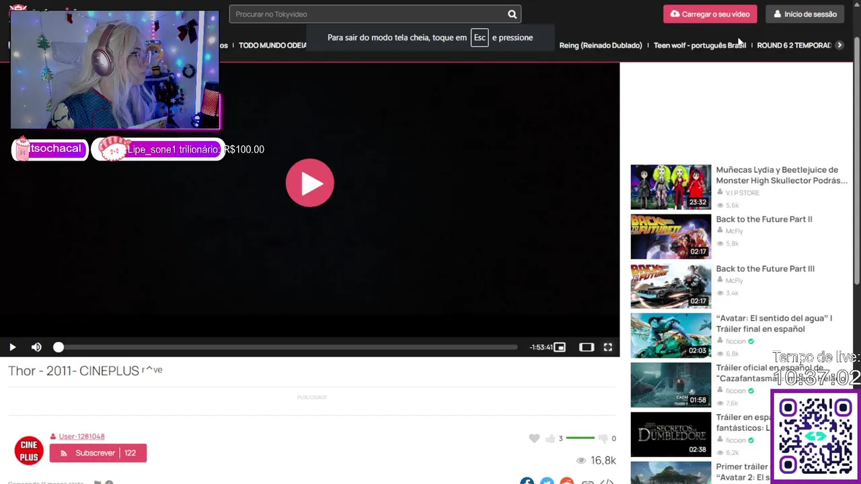Click the upload cloud icon in Carregar button
The image size is (861, 484).
pyautogui.click(x=675, y=14)
